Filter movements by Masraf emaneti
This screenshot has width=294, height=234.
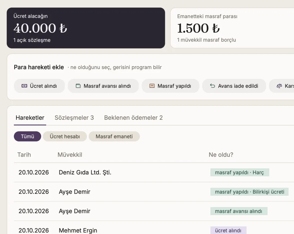tap(114, 136)
